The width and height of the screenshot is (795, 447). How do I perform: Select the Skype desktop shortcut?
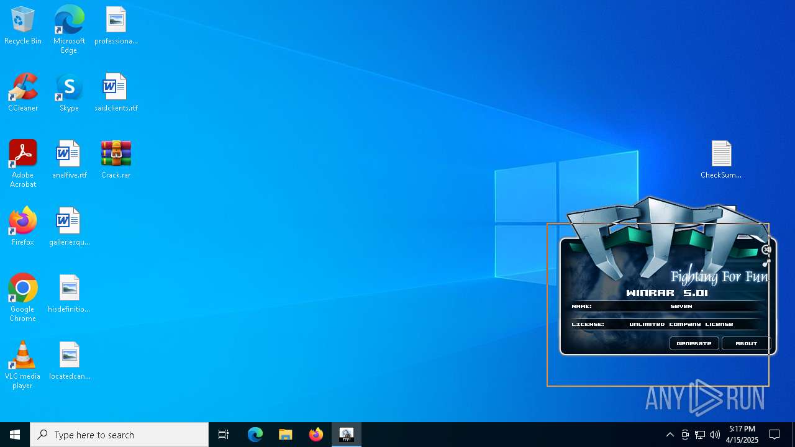point(69,93)
